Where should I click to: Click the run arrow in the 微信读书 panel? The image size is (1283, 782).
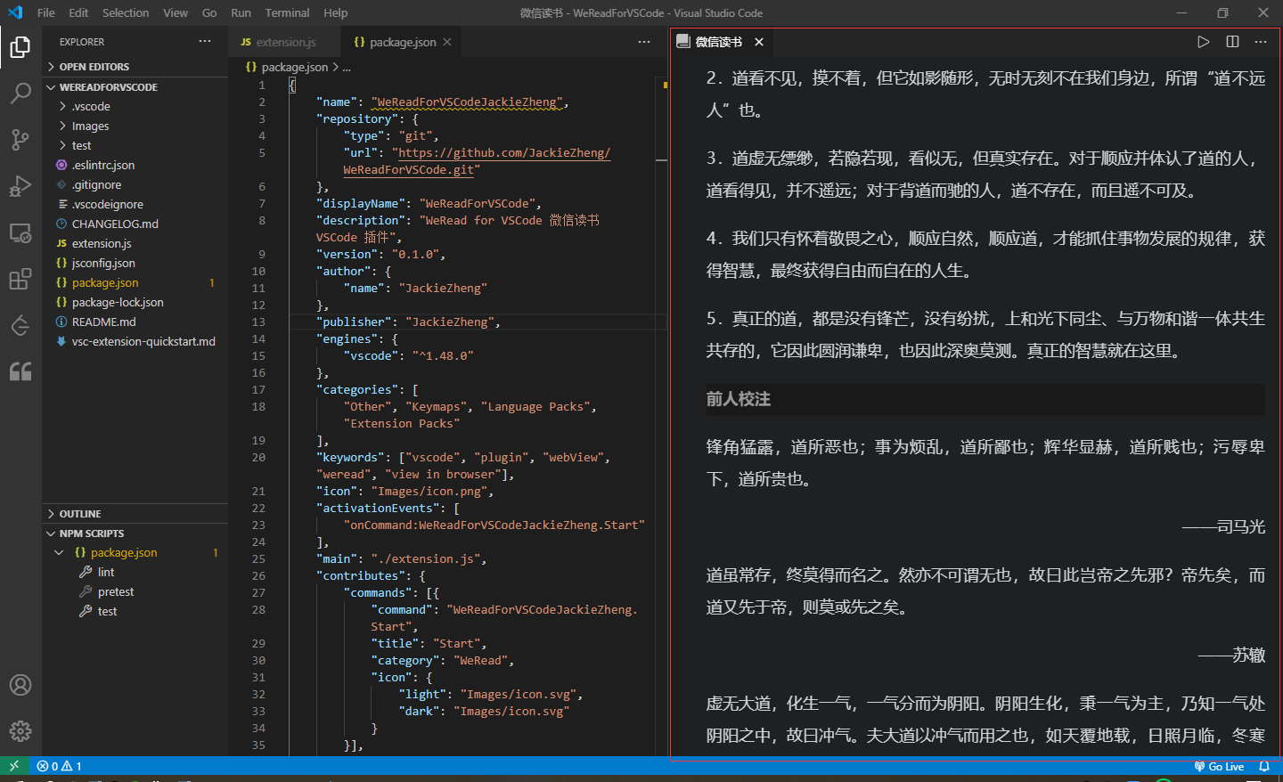point(1204,42)
